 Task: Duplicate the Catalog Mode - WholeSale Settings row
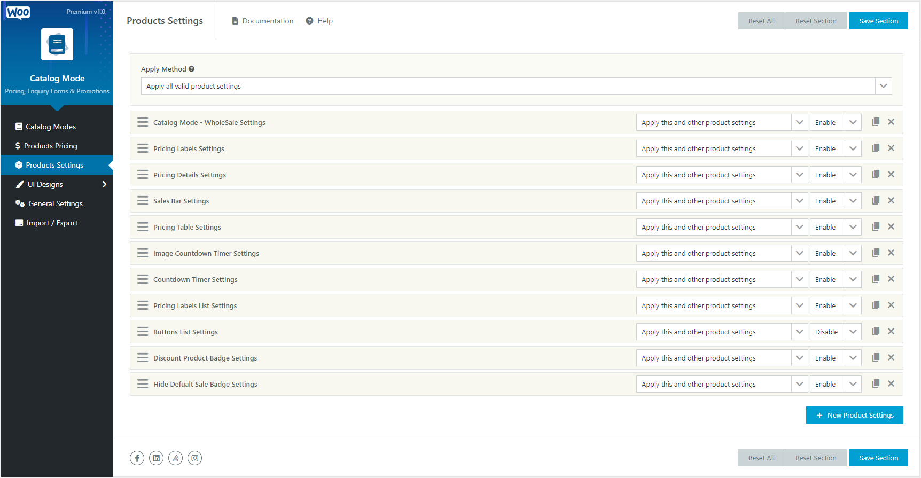pos(876,122)
